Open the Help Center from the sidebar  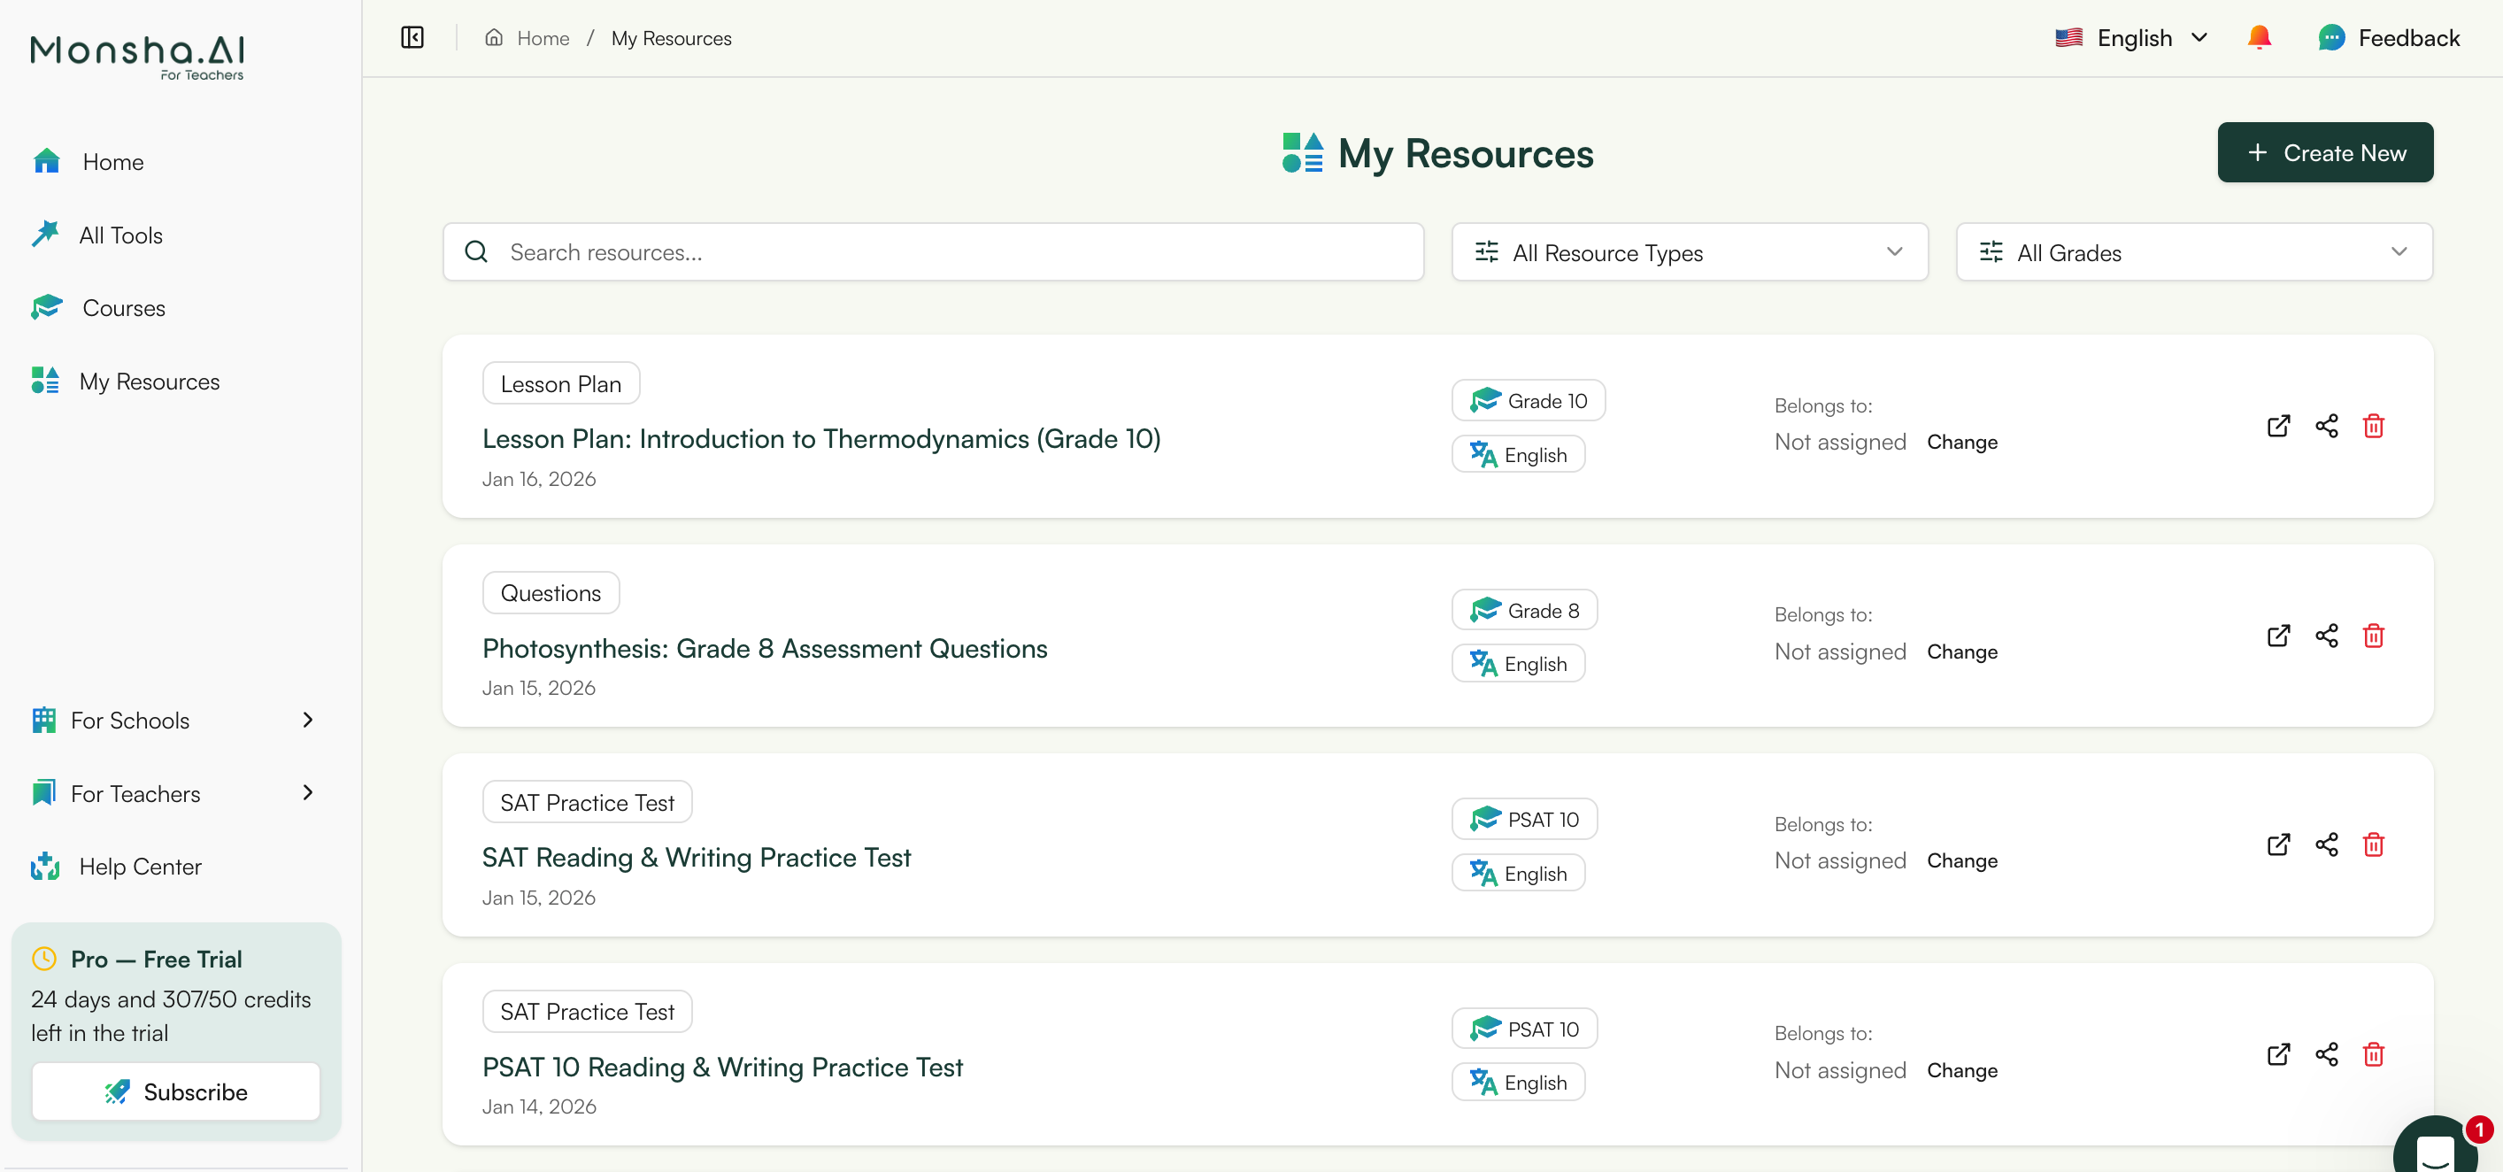pos(140,867)
